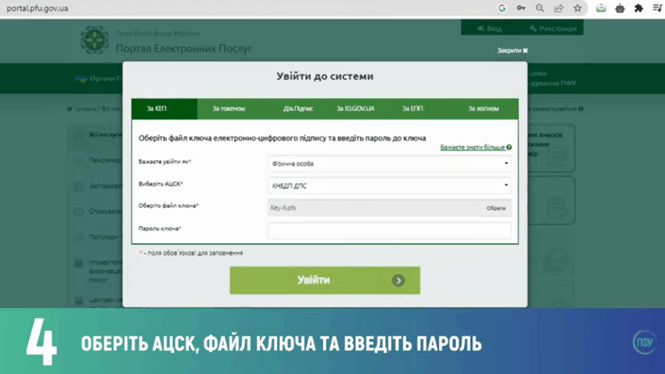Open the media playlist control icon
The height and width of the screenshot is (374, 665).
point(657,8)
